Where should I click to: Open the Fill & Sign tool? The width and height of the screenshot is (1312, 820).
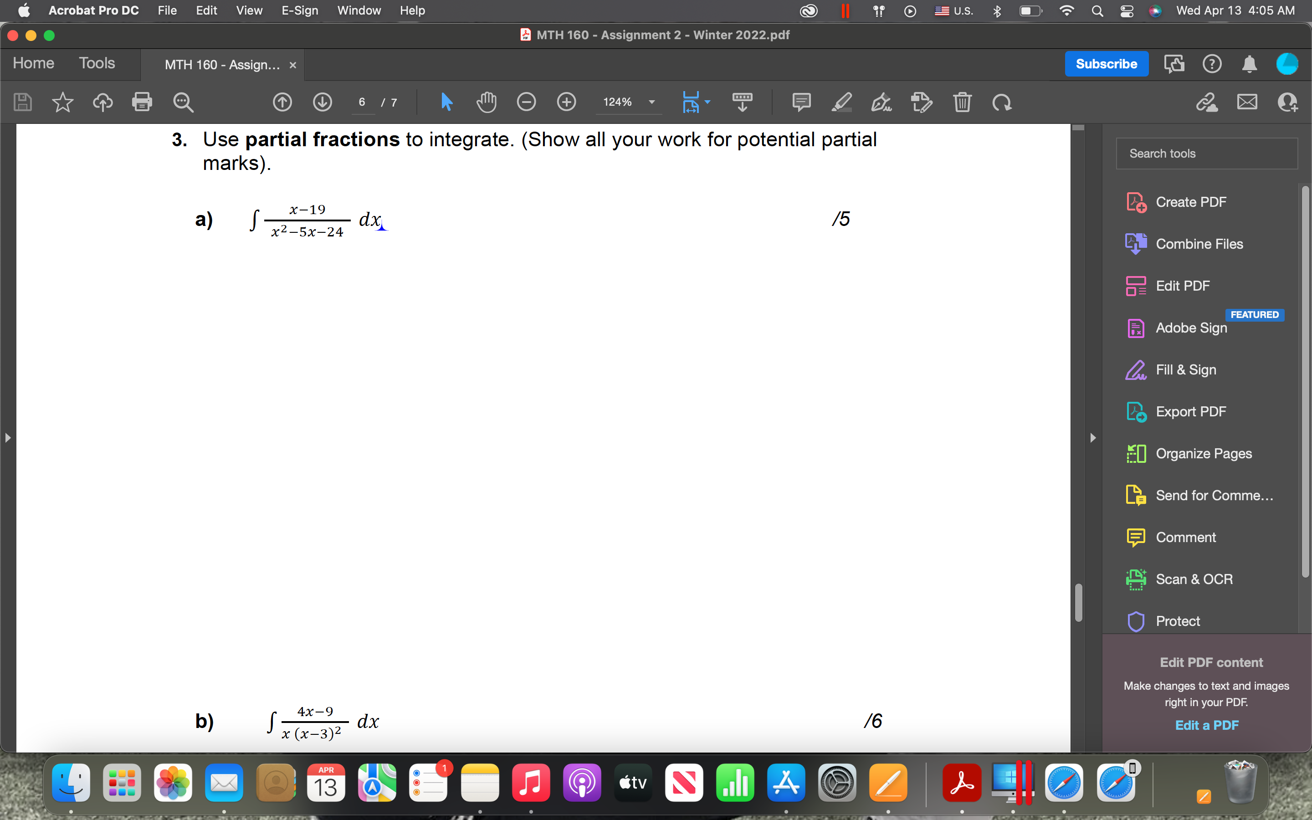tap(1186, 369)
